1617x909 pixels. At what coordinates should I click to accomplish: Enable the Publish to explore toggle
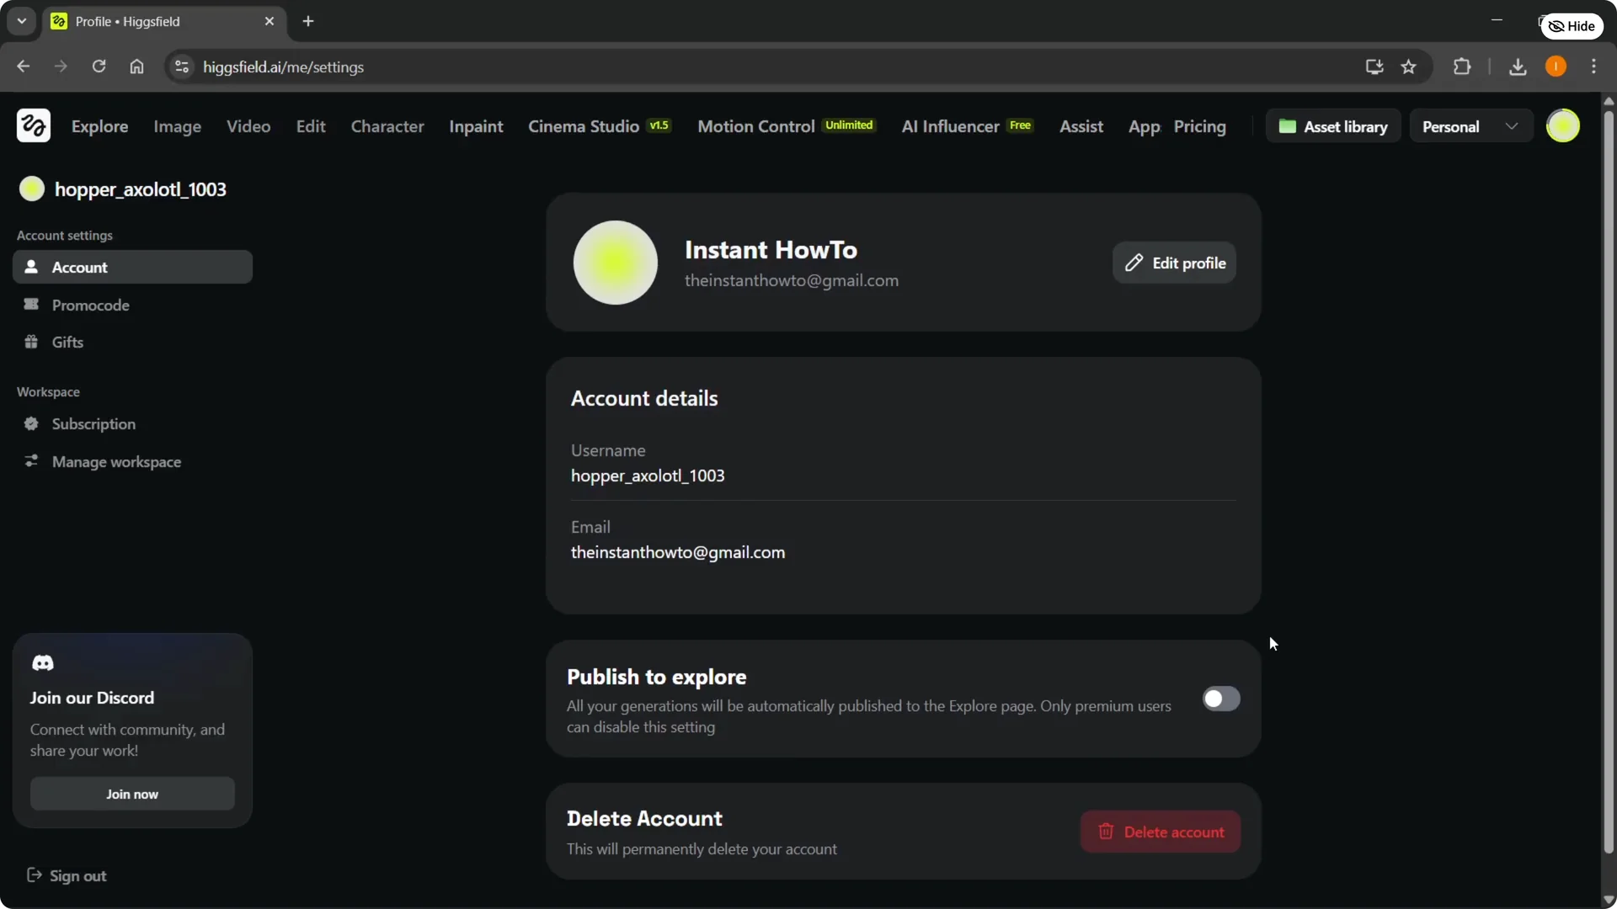coord(1220,699)
